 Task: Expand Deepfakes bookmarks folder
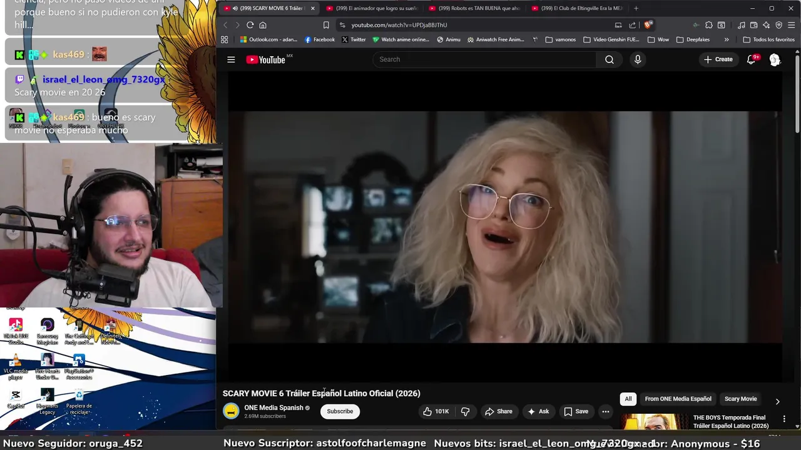click(693, 39)
